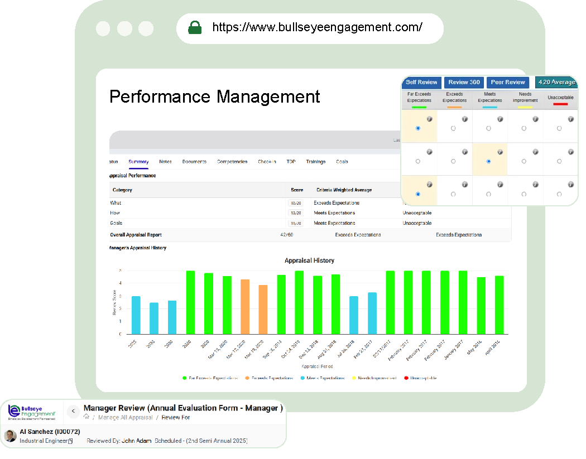Click first row info icon under Far Exceeds Expectations
The width and height of the screenshot is (586, 459).
pyautogui.click(x=430, y=119)
